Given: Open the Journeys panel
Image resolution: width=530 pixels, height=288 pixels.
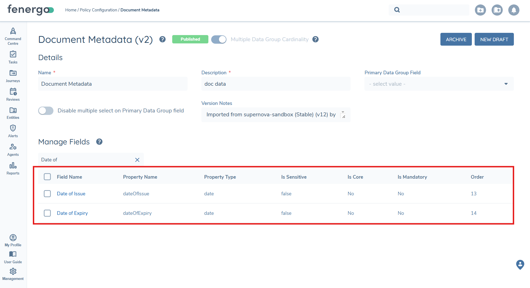Looking at the screenshot, I should pyautogui.click(x=13, y=75).
